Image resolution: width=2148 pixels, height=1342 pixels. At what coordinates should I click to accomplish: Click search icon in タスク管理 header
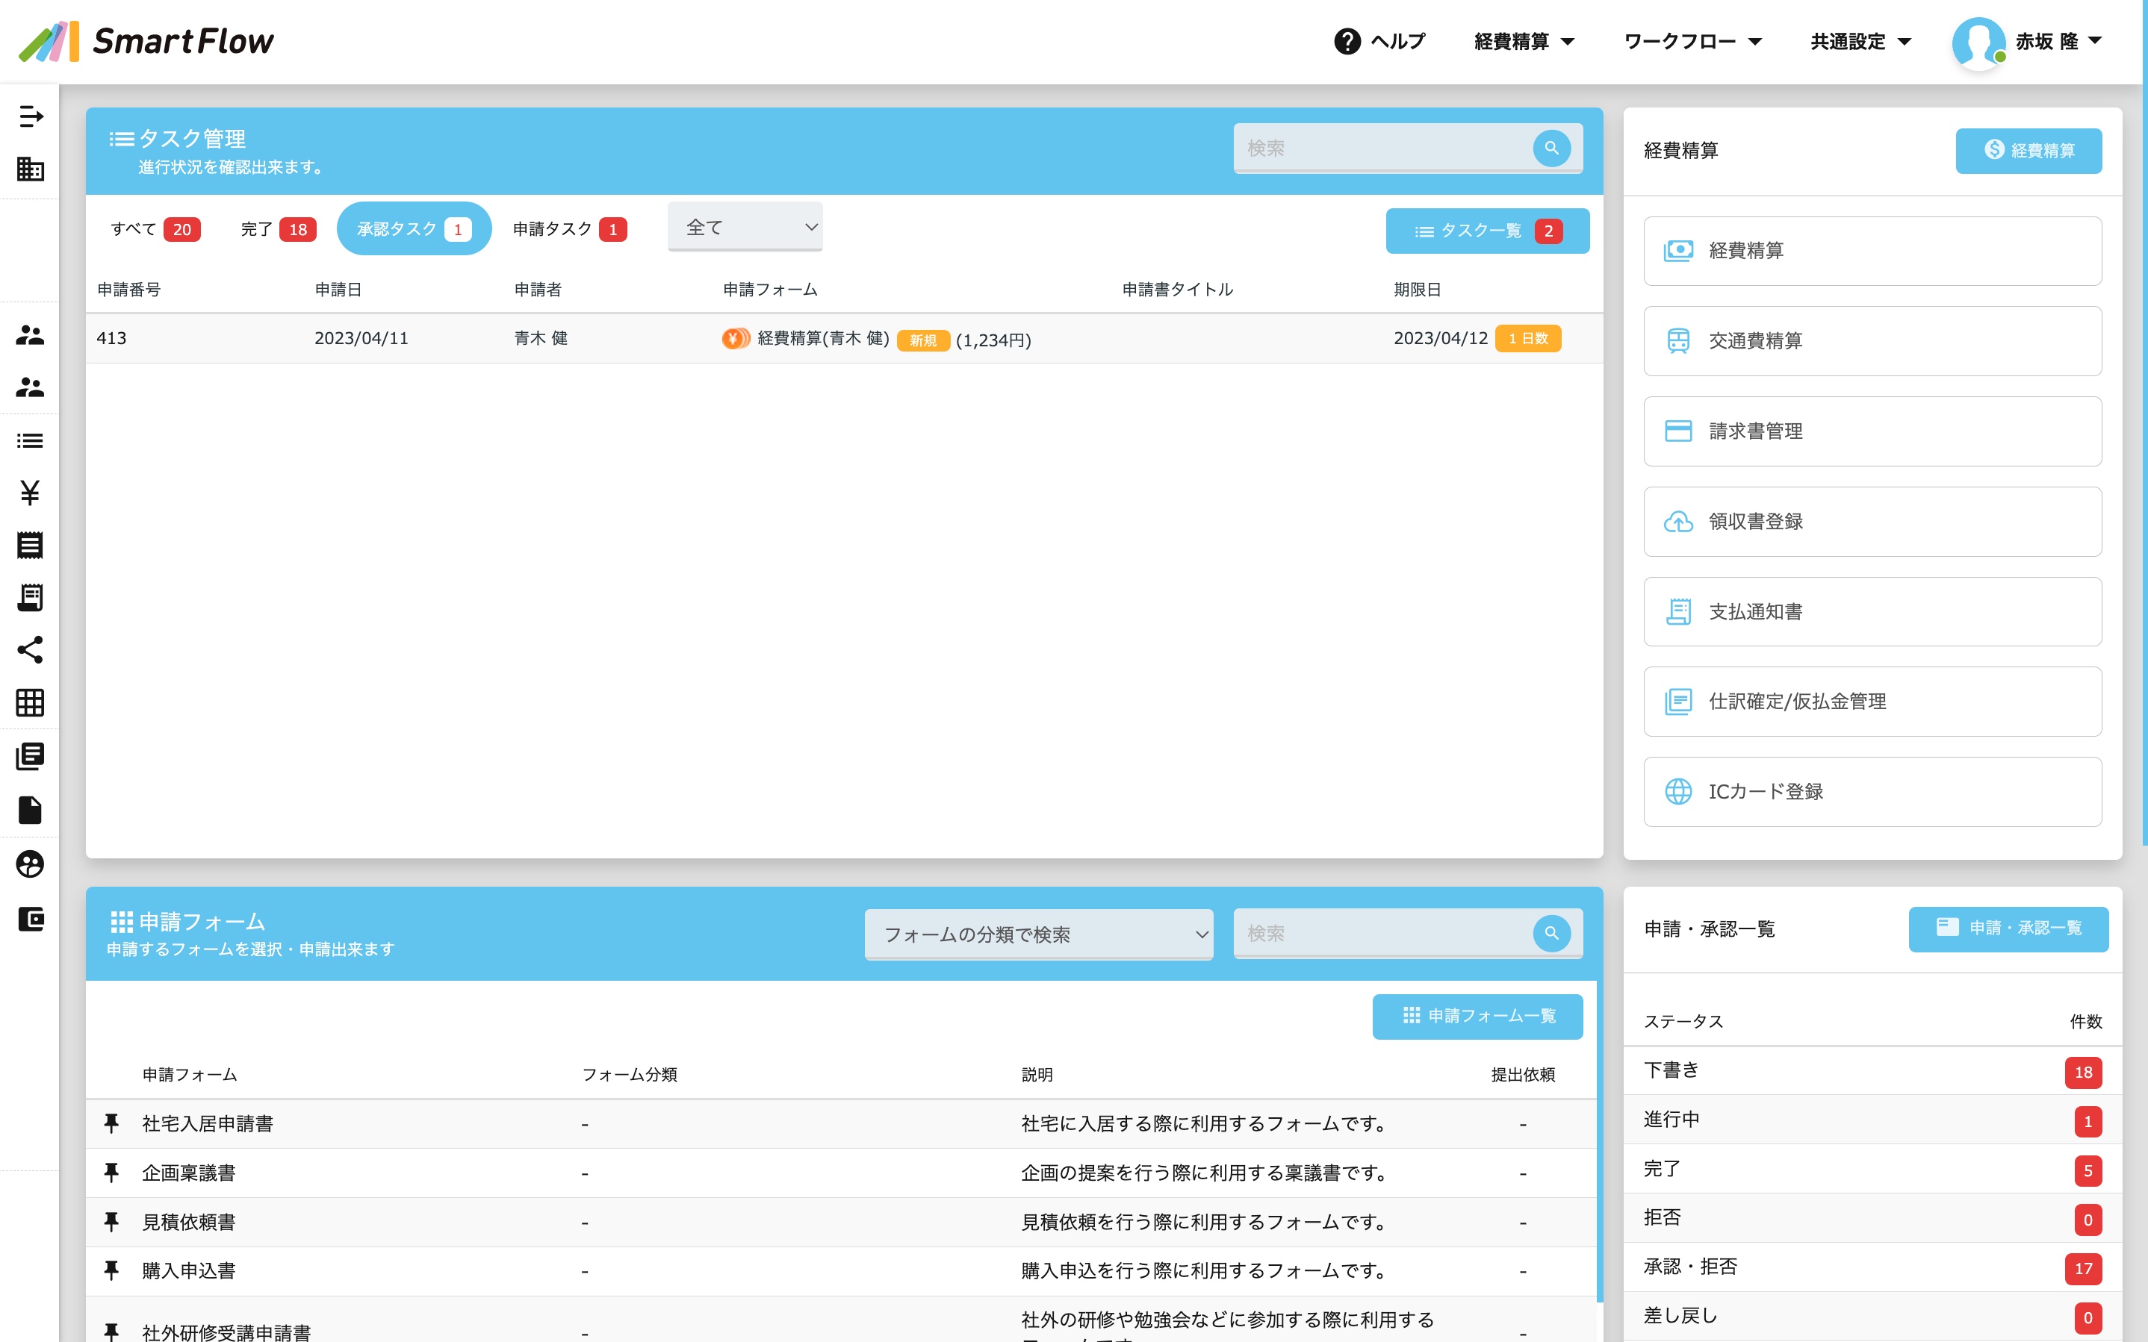(1551, 149)
